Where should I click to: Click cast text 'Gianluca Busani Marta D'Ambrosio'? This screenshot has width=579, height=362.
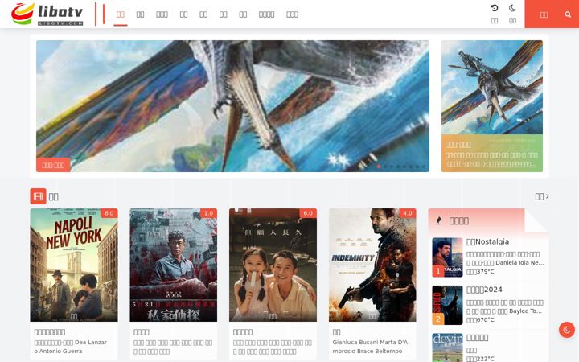pyautogui.click(x=370, y=347)
